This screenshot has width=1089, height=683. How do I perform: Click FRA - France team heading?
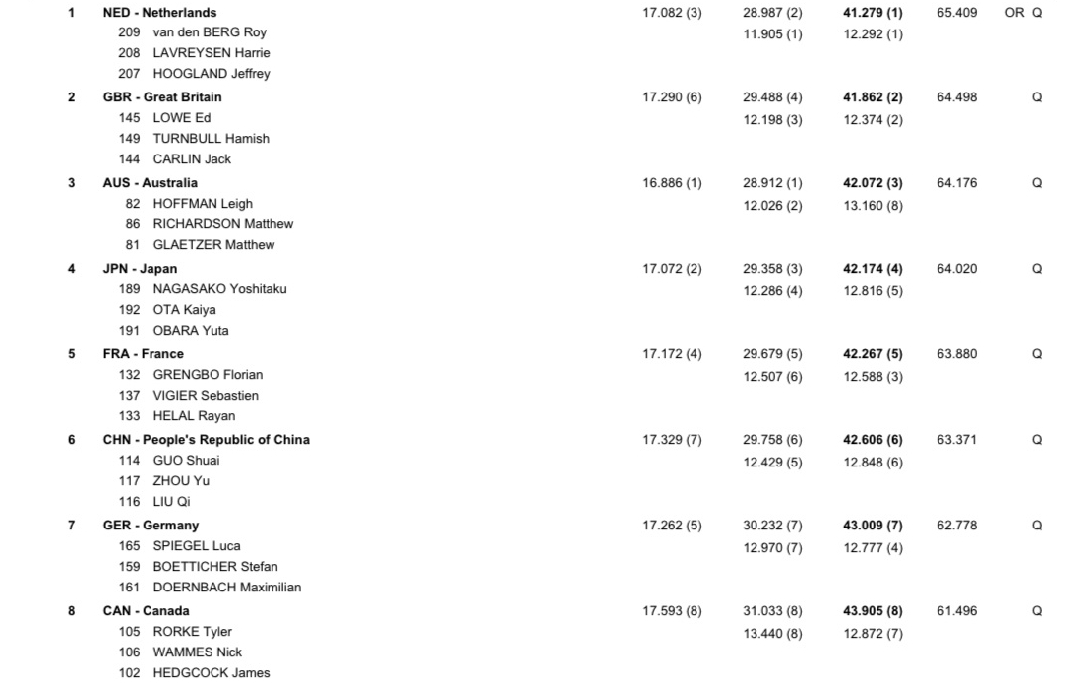click(x=143, y=354)
